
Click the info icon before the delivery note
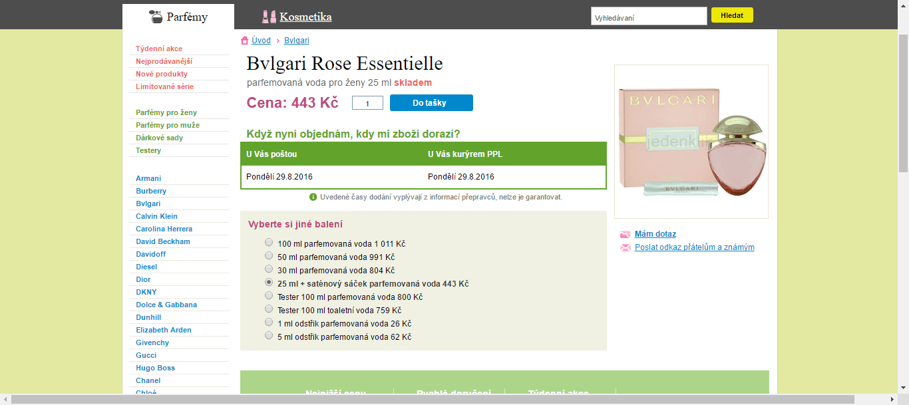point(313,197)
